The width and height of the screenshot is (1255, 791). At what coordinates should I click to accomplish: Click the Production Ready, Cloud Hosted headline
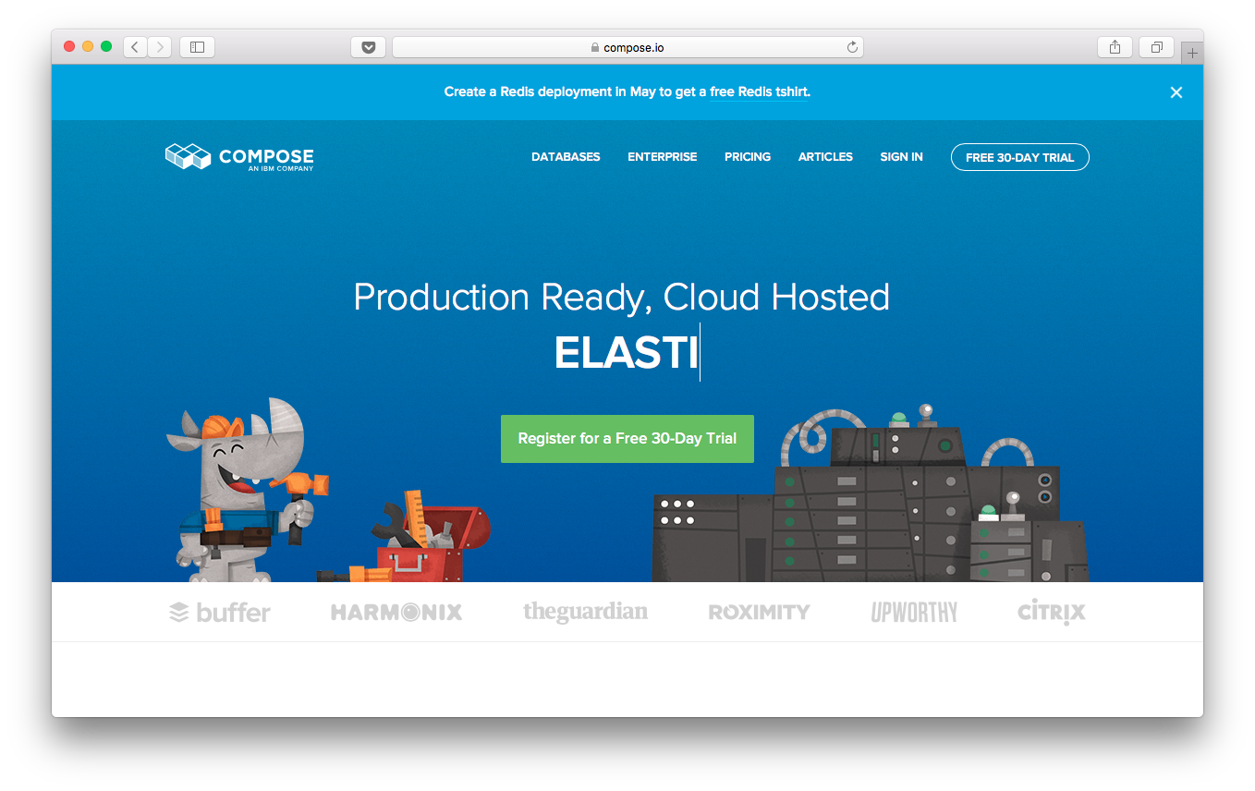coord(621,298)
